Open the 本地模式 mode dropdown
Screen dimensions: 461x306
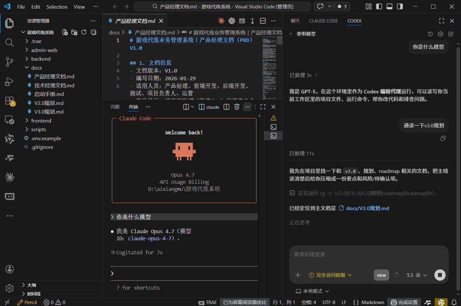312,291
